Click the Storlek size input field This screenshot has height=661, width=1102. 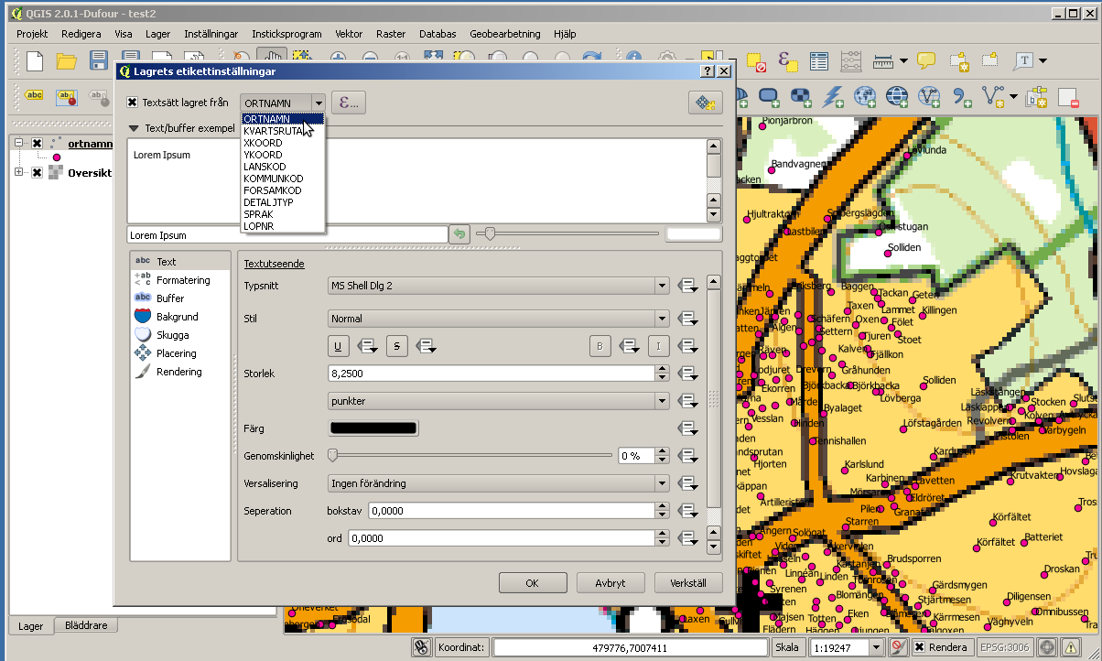coord(491,374)
